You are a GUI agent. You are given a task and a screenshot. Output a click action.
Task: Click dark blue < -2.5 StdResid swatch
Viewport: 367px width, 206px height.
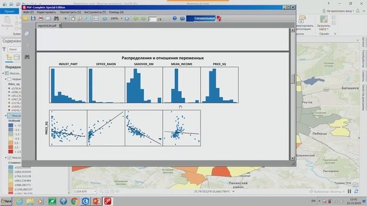10,125
